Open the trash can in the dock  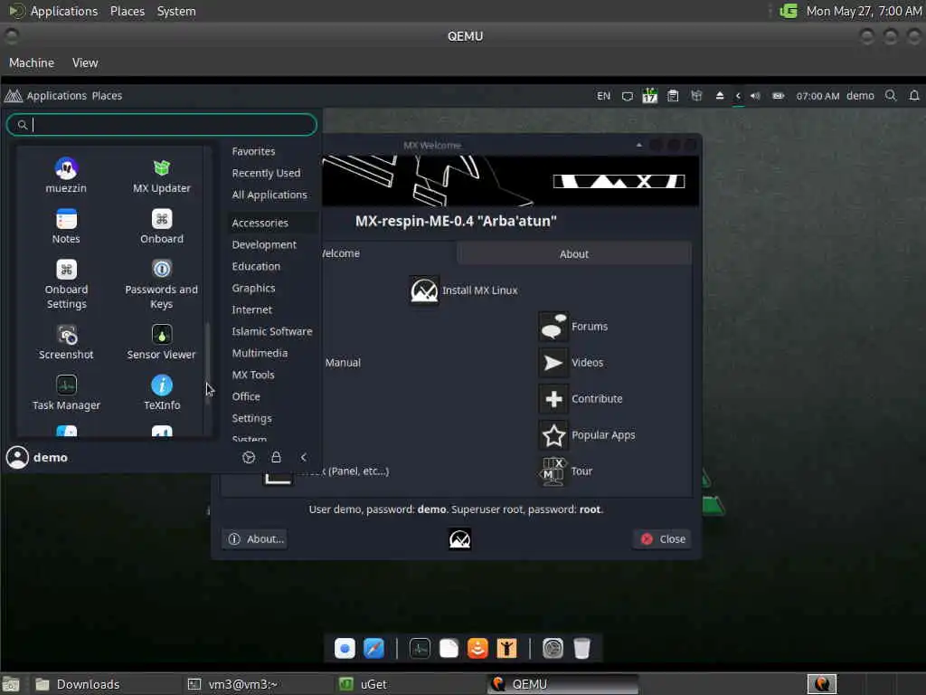(581, 648)
